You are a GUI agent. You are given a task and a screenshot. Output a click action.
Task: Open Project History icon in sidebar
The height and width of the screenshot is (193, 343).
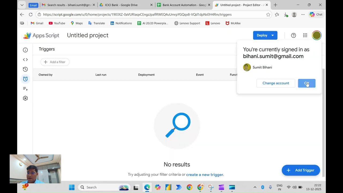tap(25, 69)
